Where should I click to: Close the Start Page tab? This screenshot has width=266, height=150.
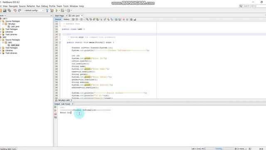click(x=66, y=16)
